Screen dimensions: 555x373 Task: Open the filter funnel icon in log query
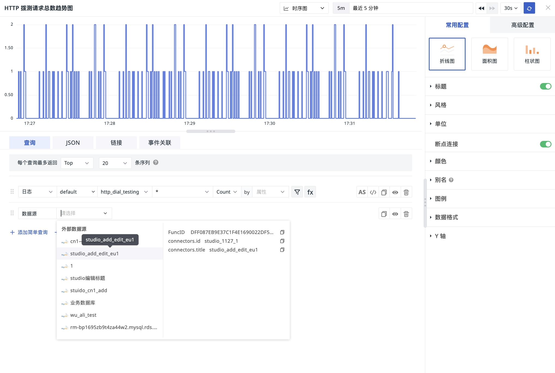tap(297, 192)
